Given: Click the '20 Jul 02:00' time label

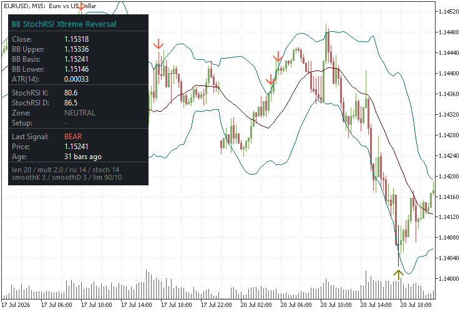Looking at the screenshot, I should click(256, 305).
